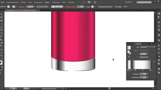Click the gradient angle input field
The height and width of the screenshot is (90, 161).
(143, 54)
